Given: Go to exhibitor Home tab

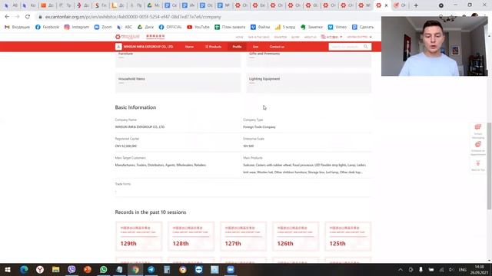Looking at the screenshot, I should tap(189, 47).
